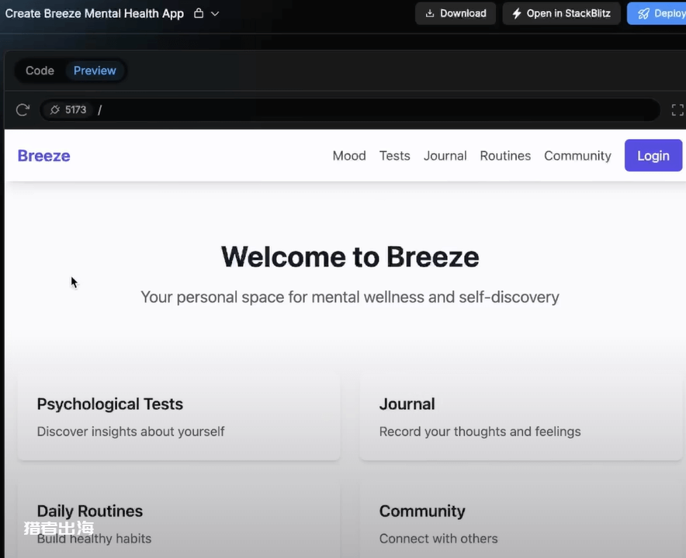
Task: Expand the chevron next to project title
Action: [215, 13]
